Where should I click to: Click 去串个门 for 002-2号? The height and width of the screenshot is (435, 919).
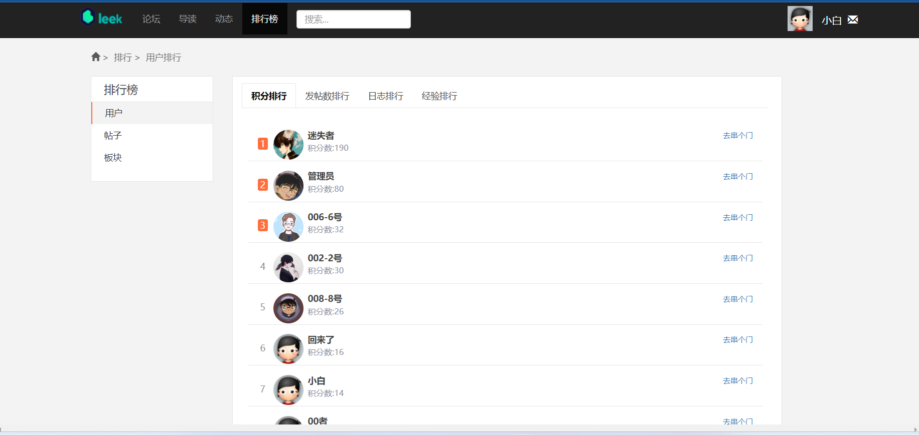(x=738, y=258)
